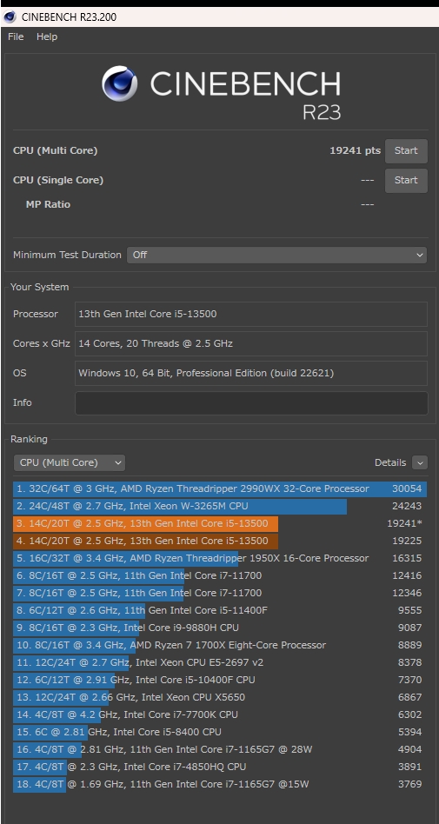The image size is (439, 824).
Task: Open the File menu
Action: coord(16,37)
